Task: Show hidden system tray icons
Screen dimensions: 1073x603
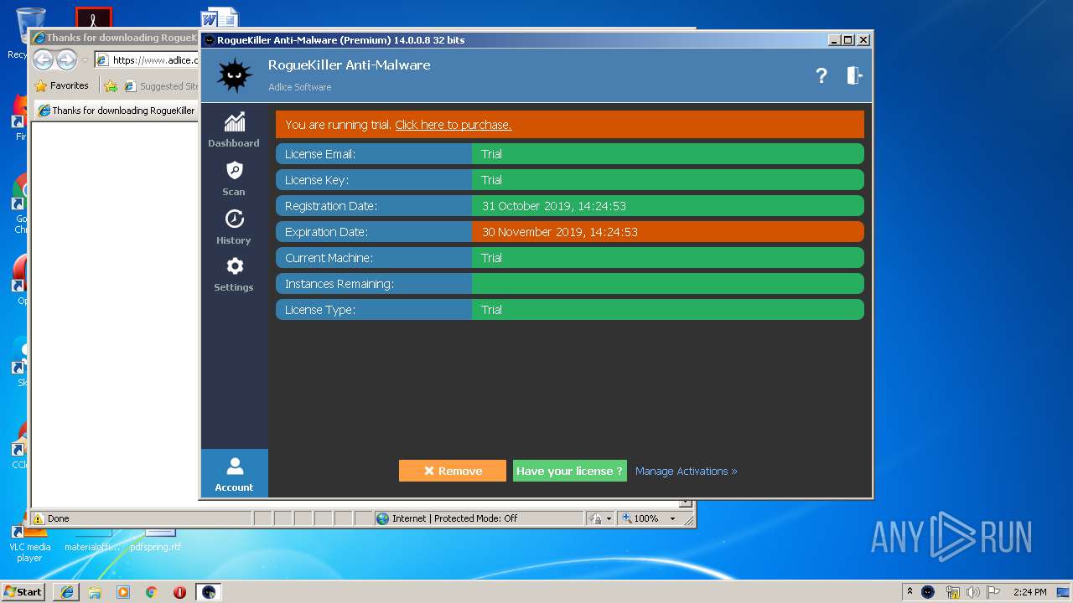Action: click(910, 591)
